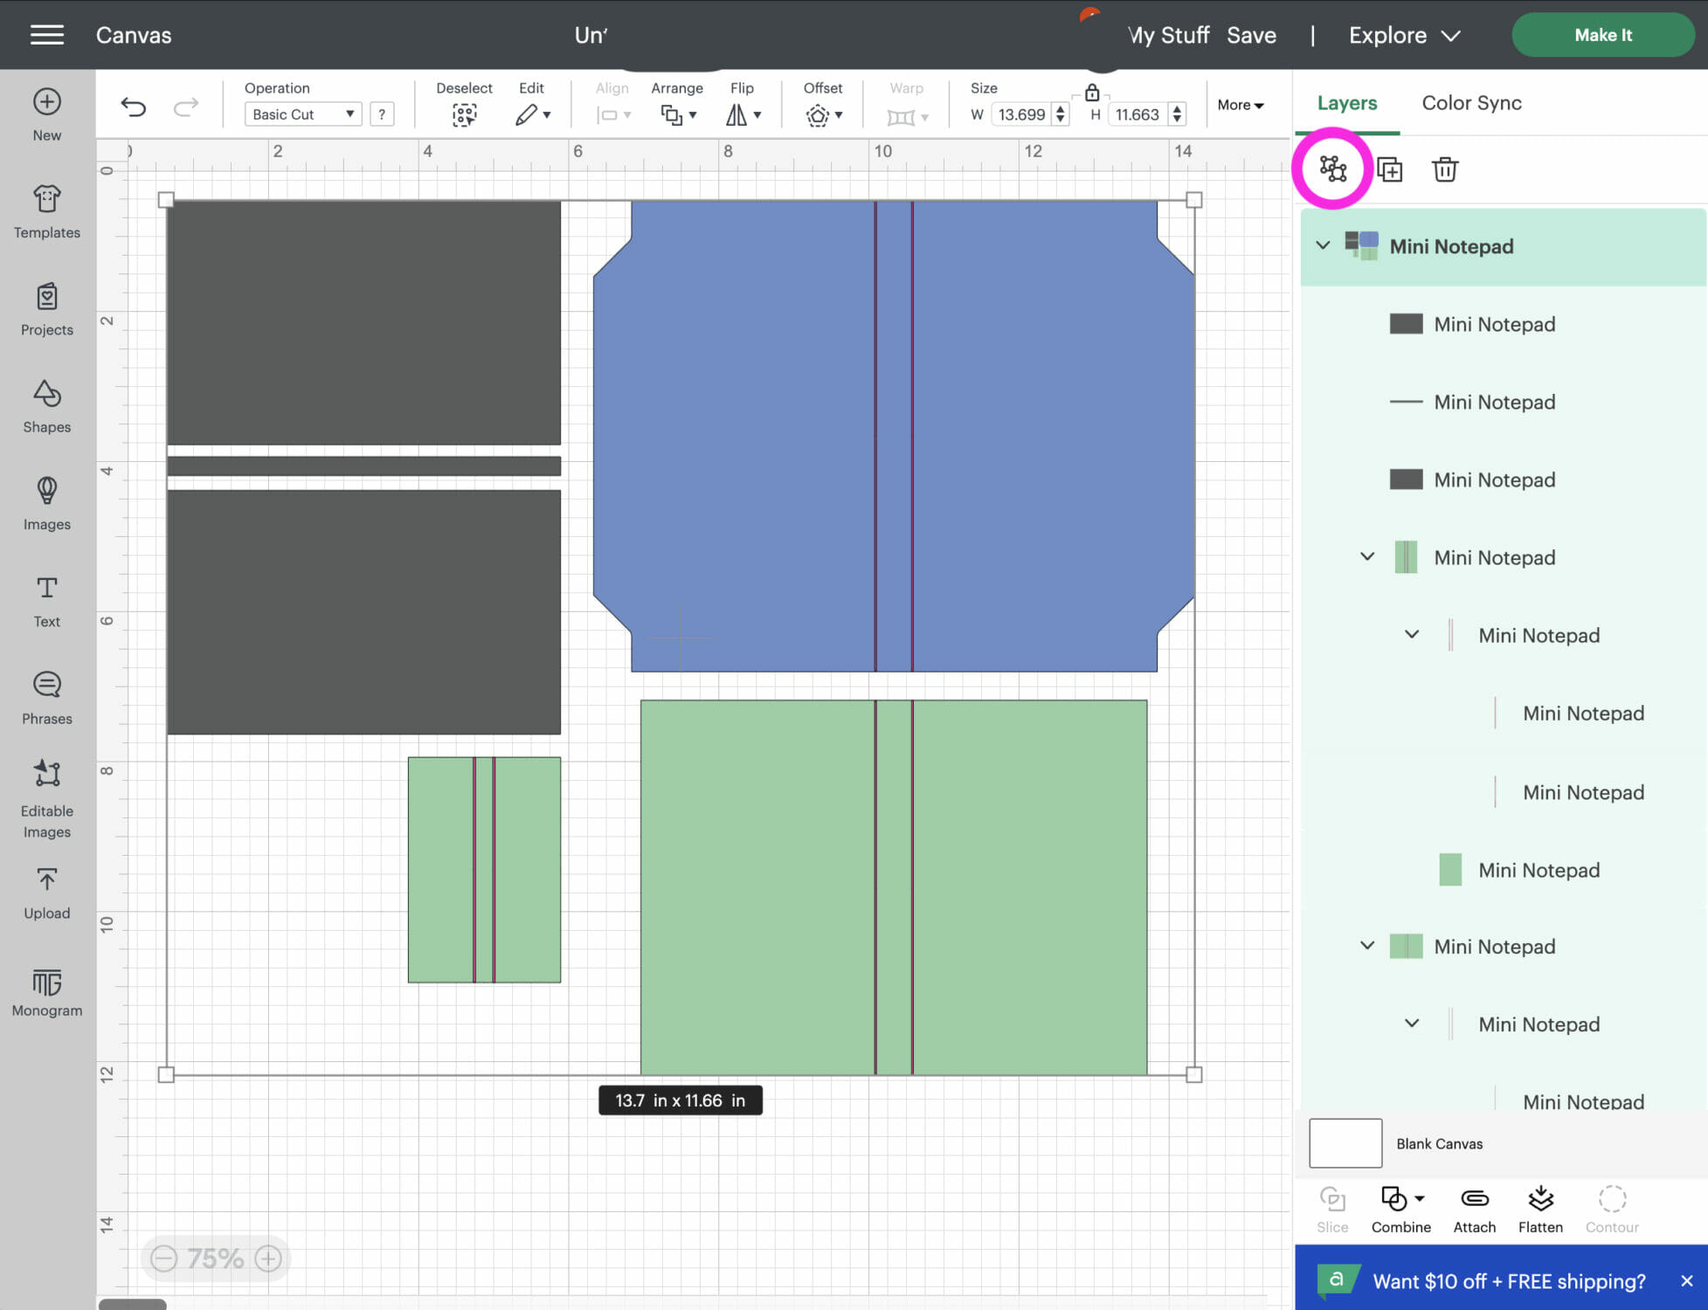Open the More toolbar dropdown
The height and width of the screenshot is (1310, 1708).
1240,105
